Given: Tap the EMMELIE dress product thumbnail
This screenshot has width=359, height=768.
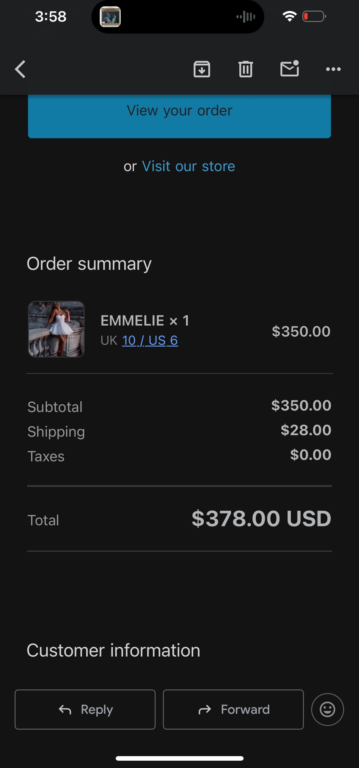Looking at the screenshot, I should click(x=56, y=329).
